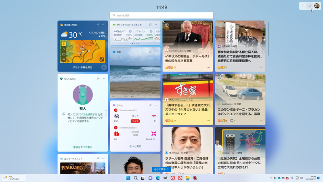Pin the weather widget

[98, 25]
